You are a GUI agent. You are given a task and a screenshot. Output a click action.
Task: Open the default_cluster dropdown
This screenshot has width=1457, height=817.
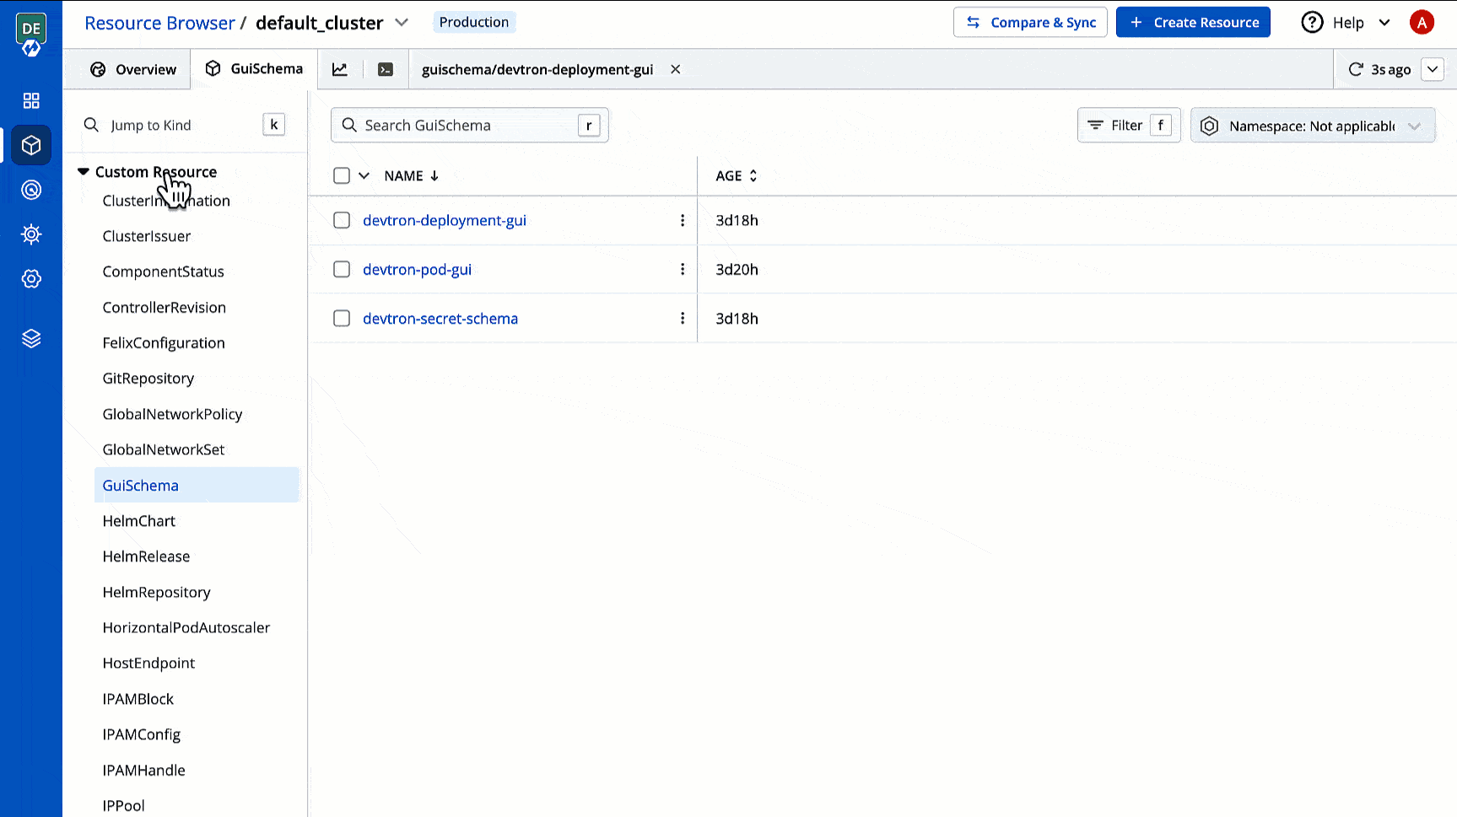pos(402,22)
